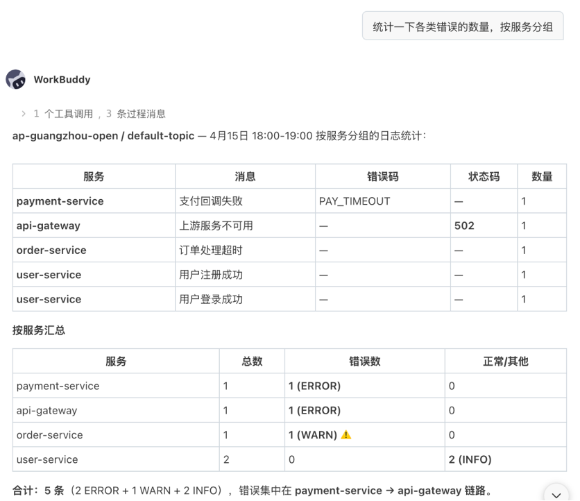Click the 1 (ERROR) cell for payment-service

point(365,386)
